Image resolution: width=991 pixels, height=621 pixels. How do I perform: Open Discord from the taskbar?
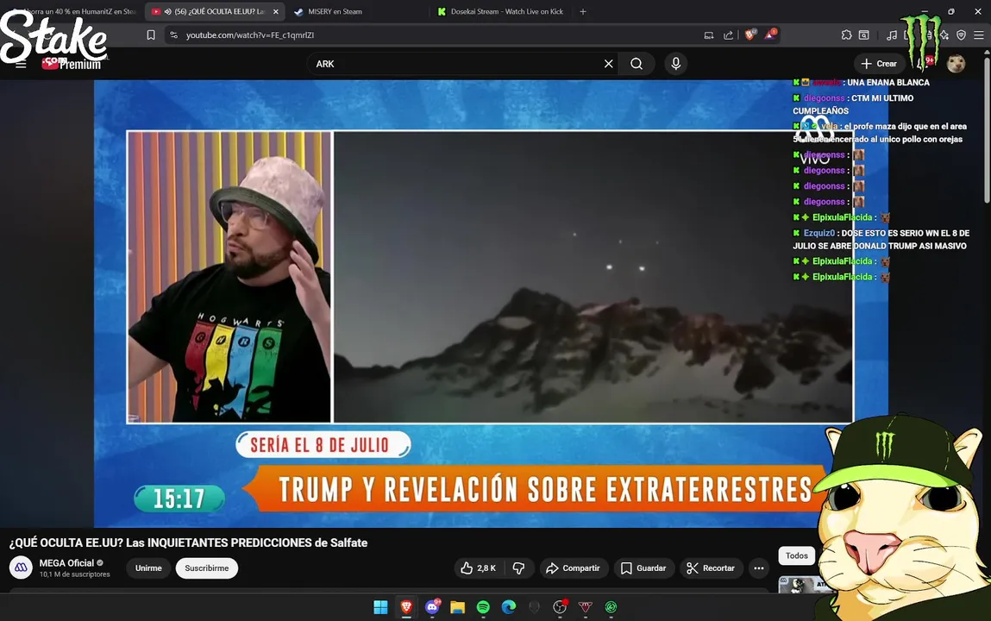pyautogui.click(x=432, y=607)
